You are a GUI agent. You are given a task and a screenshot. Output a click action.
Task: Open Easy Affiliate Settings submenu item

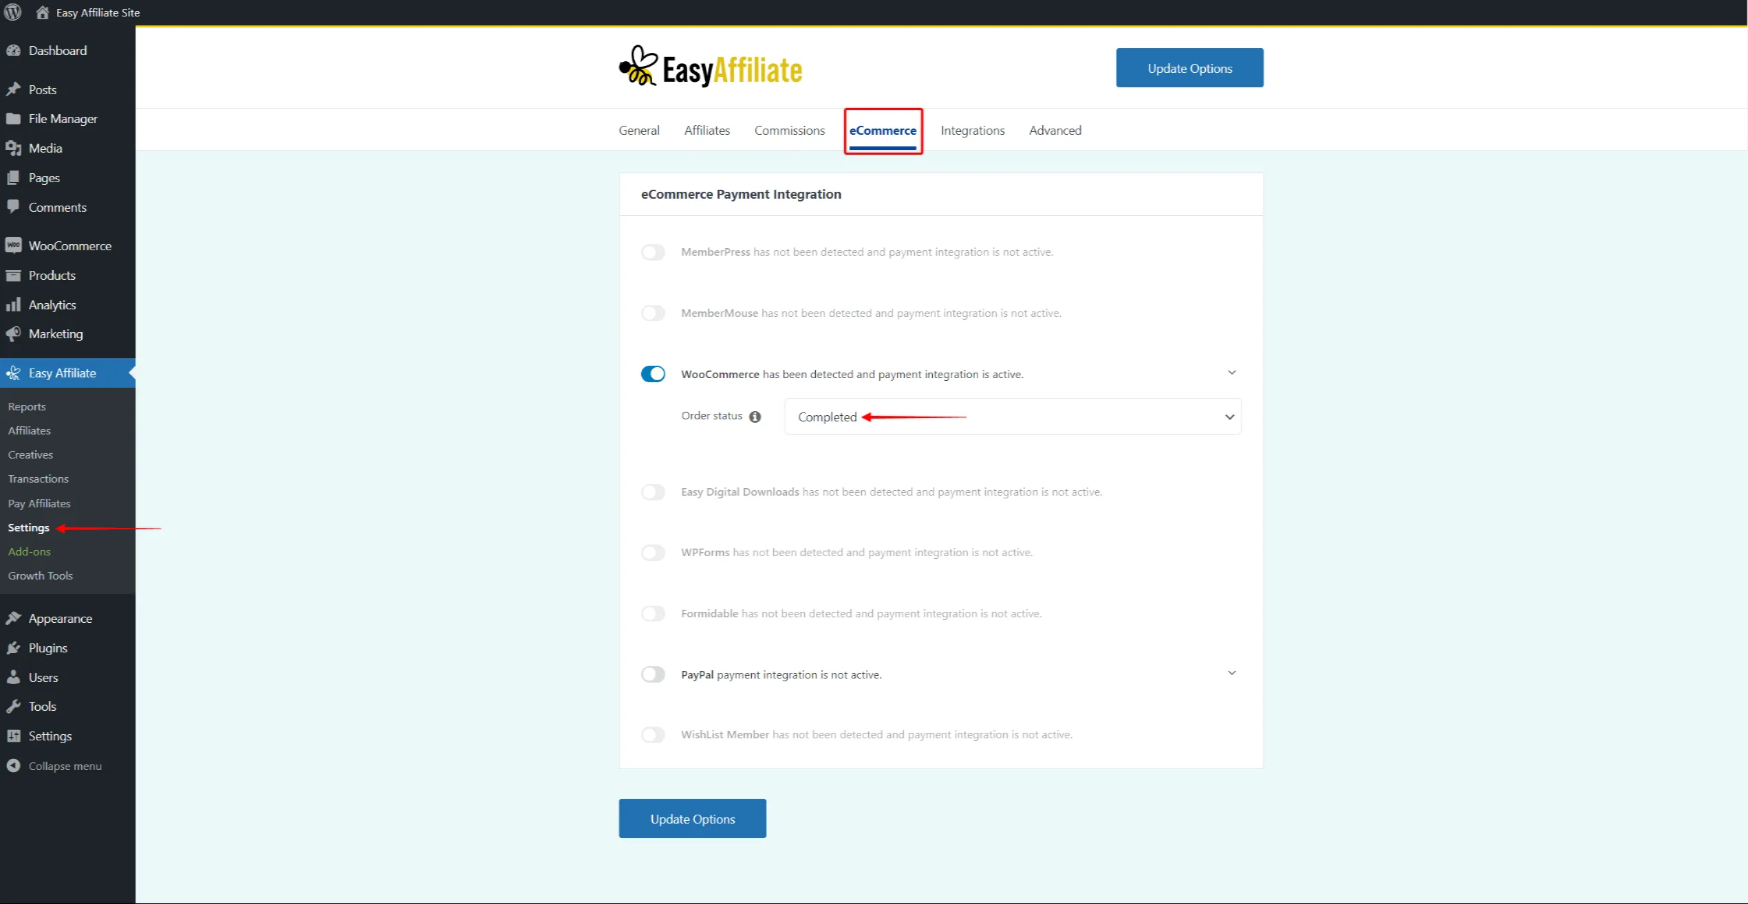(29, 527)
